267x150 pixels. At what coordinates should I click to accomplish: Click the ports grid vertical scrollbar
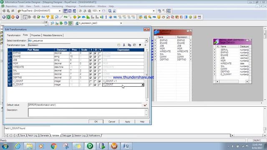click(147, 75)
